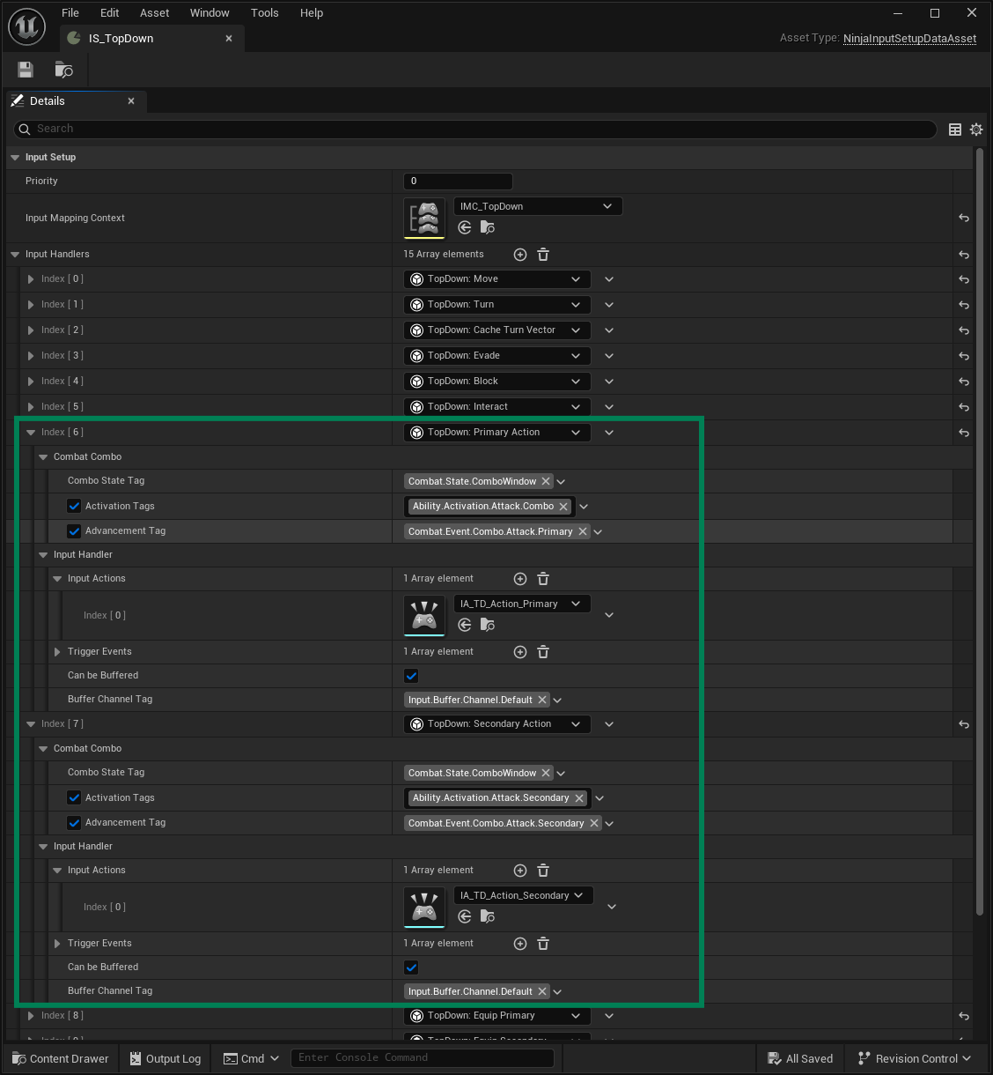This screenshot has width=993, height=1075.
Task: Disable Activation Tags for Secondary Action
Action: [x=74, y=797]
